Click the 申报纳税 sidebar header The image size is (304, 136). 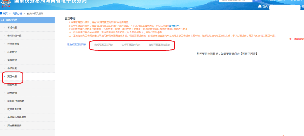[x=27, y=20]
